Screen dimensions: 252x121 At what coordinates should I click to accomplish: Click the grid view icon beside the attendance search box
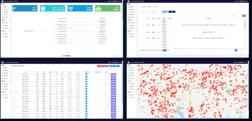click(243, 16)
